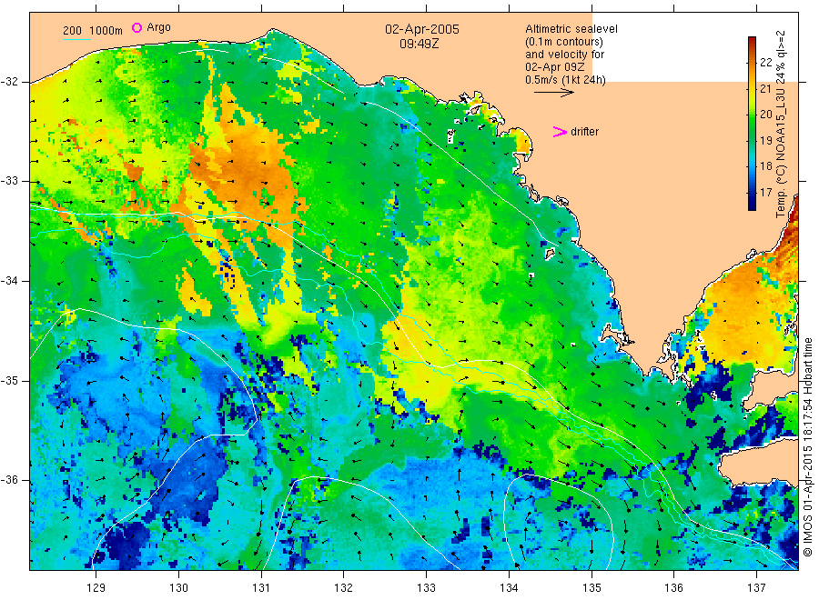
Task: Click longitude label '133'
Action: coord(426,588)
